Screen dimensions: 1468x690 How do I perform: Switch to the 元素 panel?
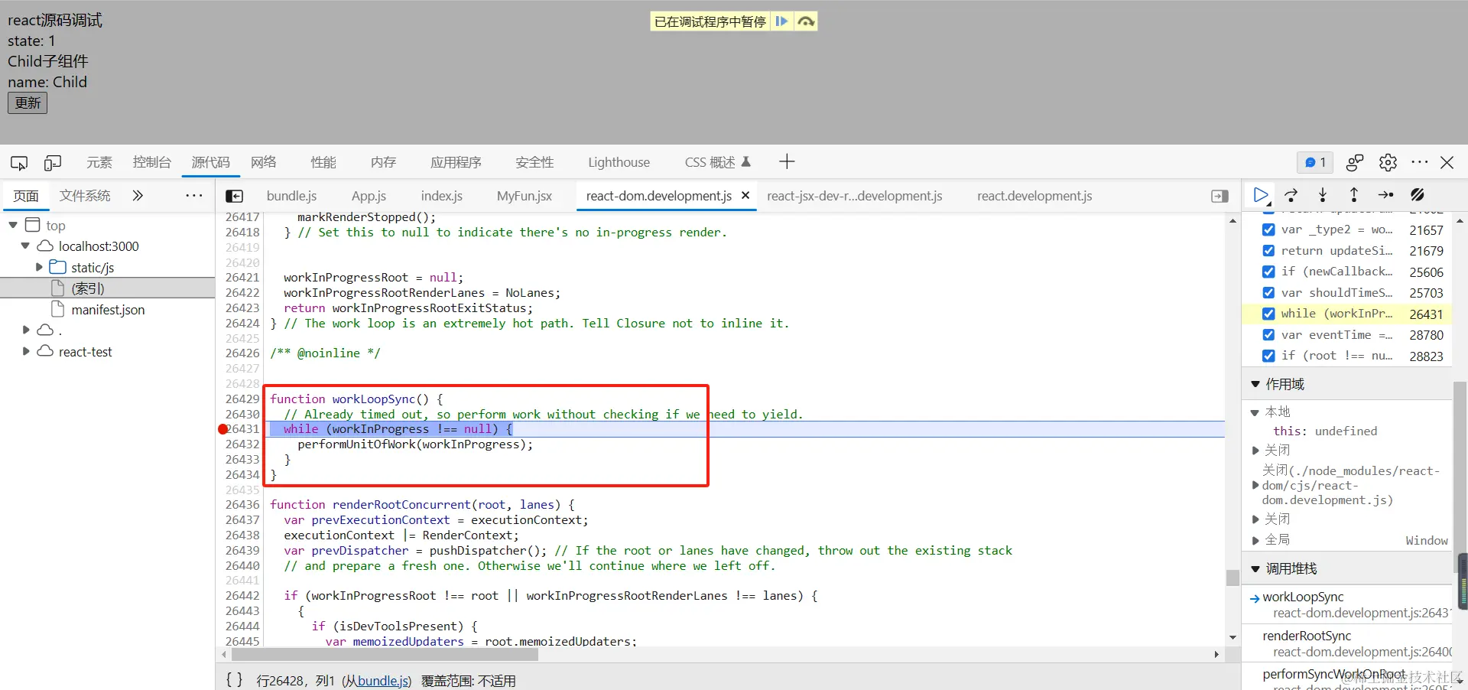(99, 162)
